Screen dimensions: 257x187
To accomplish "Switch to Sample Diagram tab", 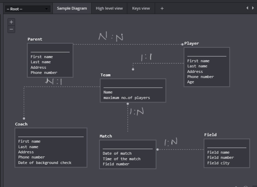I will pyautogui.click(x=72, y=8).
